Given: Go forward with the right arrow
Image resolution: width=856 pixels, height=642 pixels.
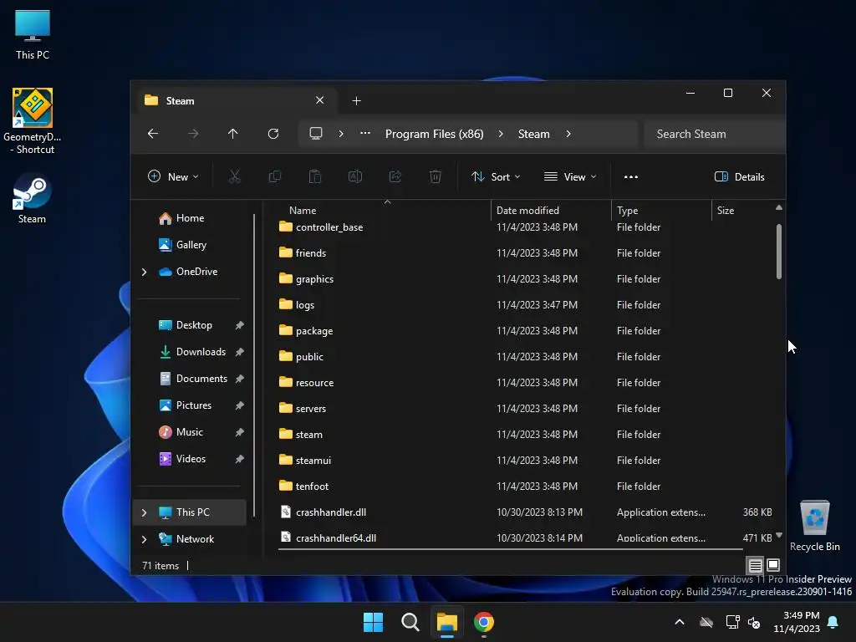Looking at the screenshot, I should coord(193,134).
